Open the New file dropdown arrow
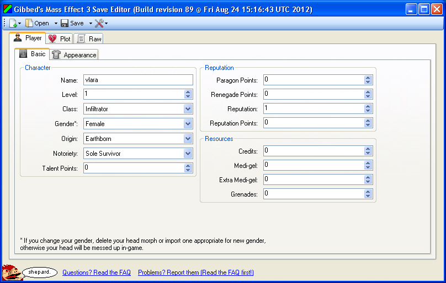This screenshot has width=446, height=283. 20,23
